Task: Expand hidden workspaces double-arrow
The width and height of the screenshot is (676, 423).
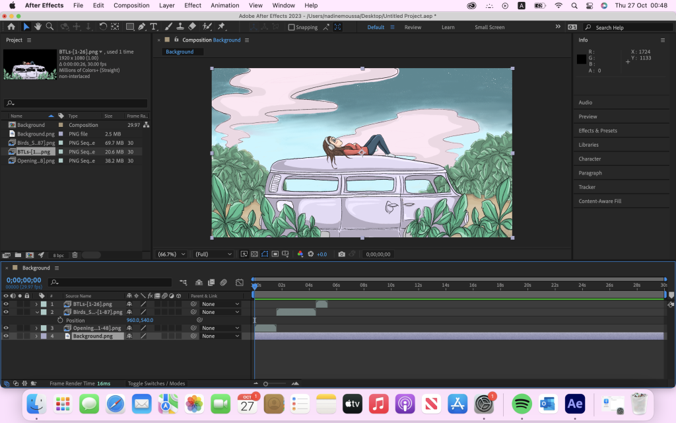Action: pyautogui.click(x=558, y=26)
